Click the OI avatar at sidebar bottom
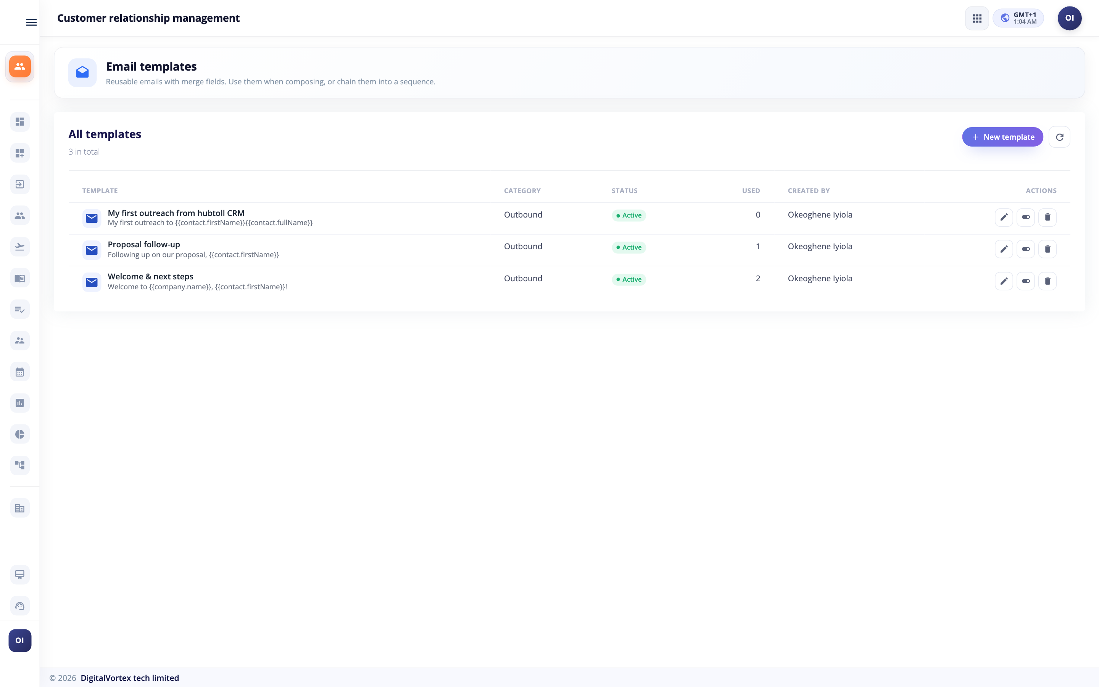This screenshot has height=687, width=1099. [20, 641]
